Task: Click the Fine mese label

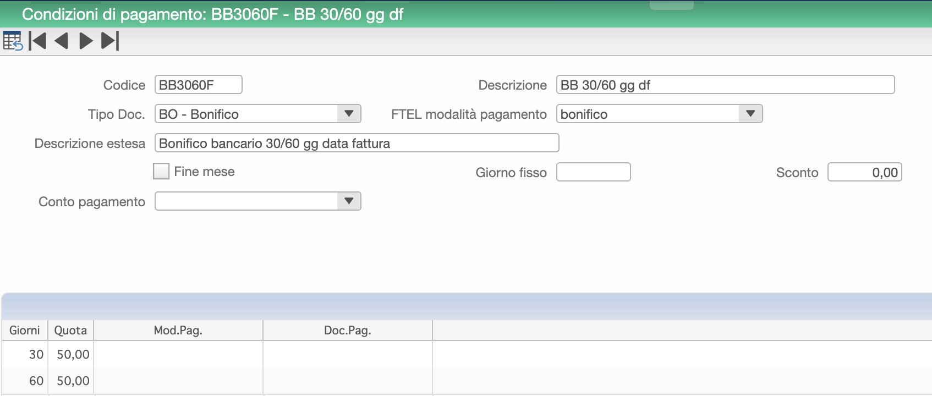Action: tap(204, 172)
